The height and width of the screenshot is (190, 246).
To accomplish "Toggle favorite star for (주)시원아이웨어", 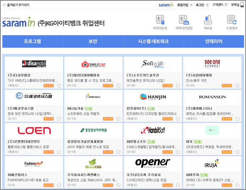I will [x=237, y=86].
